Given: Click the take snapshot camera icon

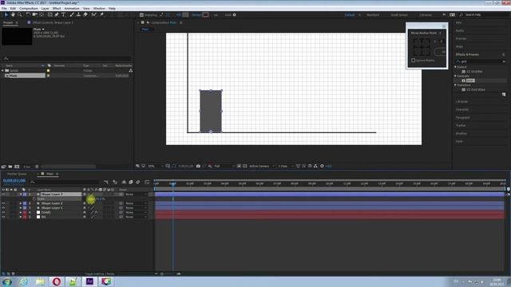Looking at the screenshot, I should pos(198,166).
